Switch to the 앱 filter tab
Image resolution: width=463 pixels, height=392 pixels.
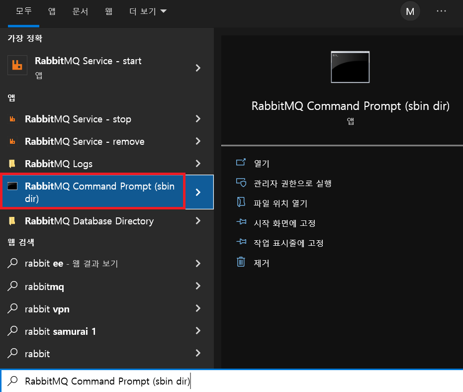coord(52,11)
